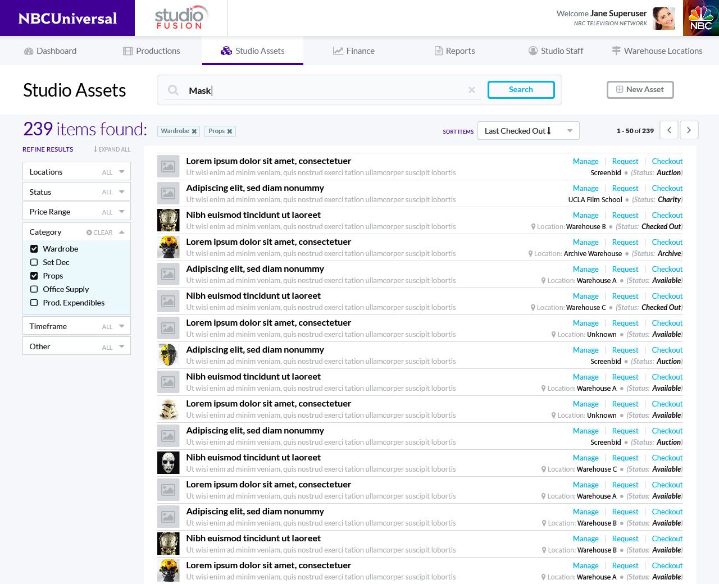Open Jane Superuser profile avatar
The width and height of the screenshot is (719, 584).
click(x=665, y=19)
